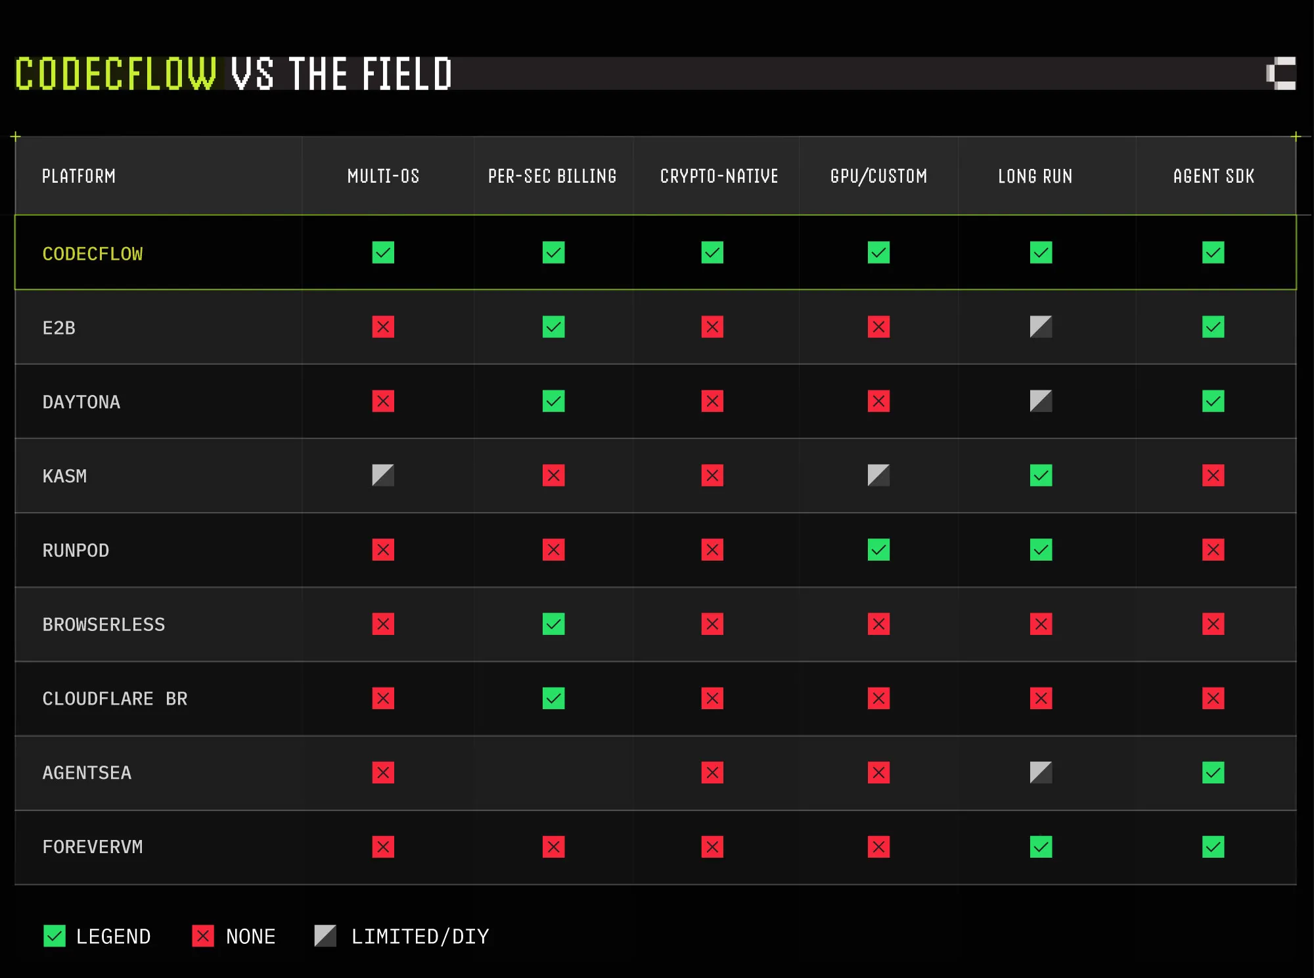Click the CODECFLOW row label
Viewport: 1314px width, 978px height.
pyautogui.click(x=93, y=254)
